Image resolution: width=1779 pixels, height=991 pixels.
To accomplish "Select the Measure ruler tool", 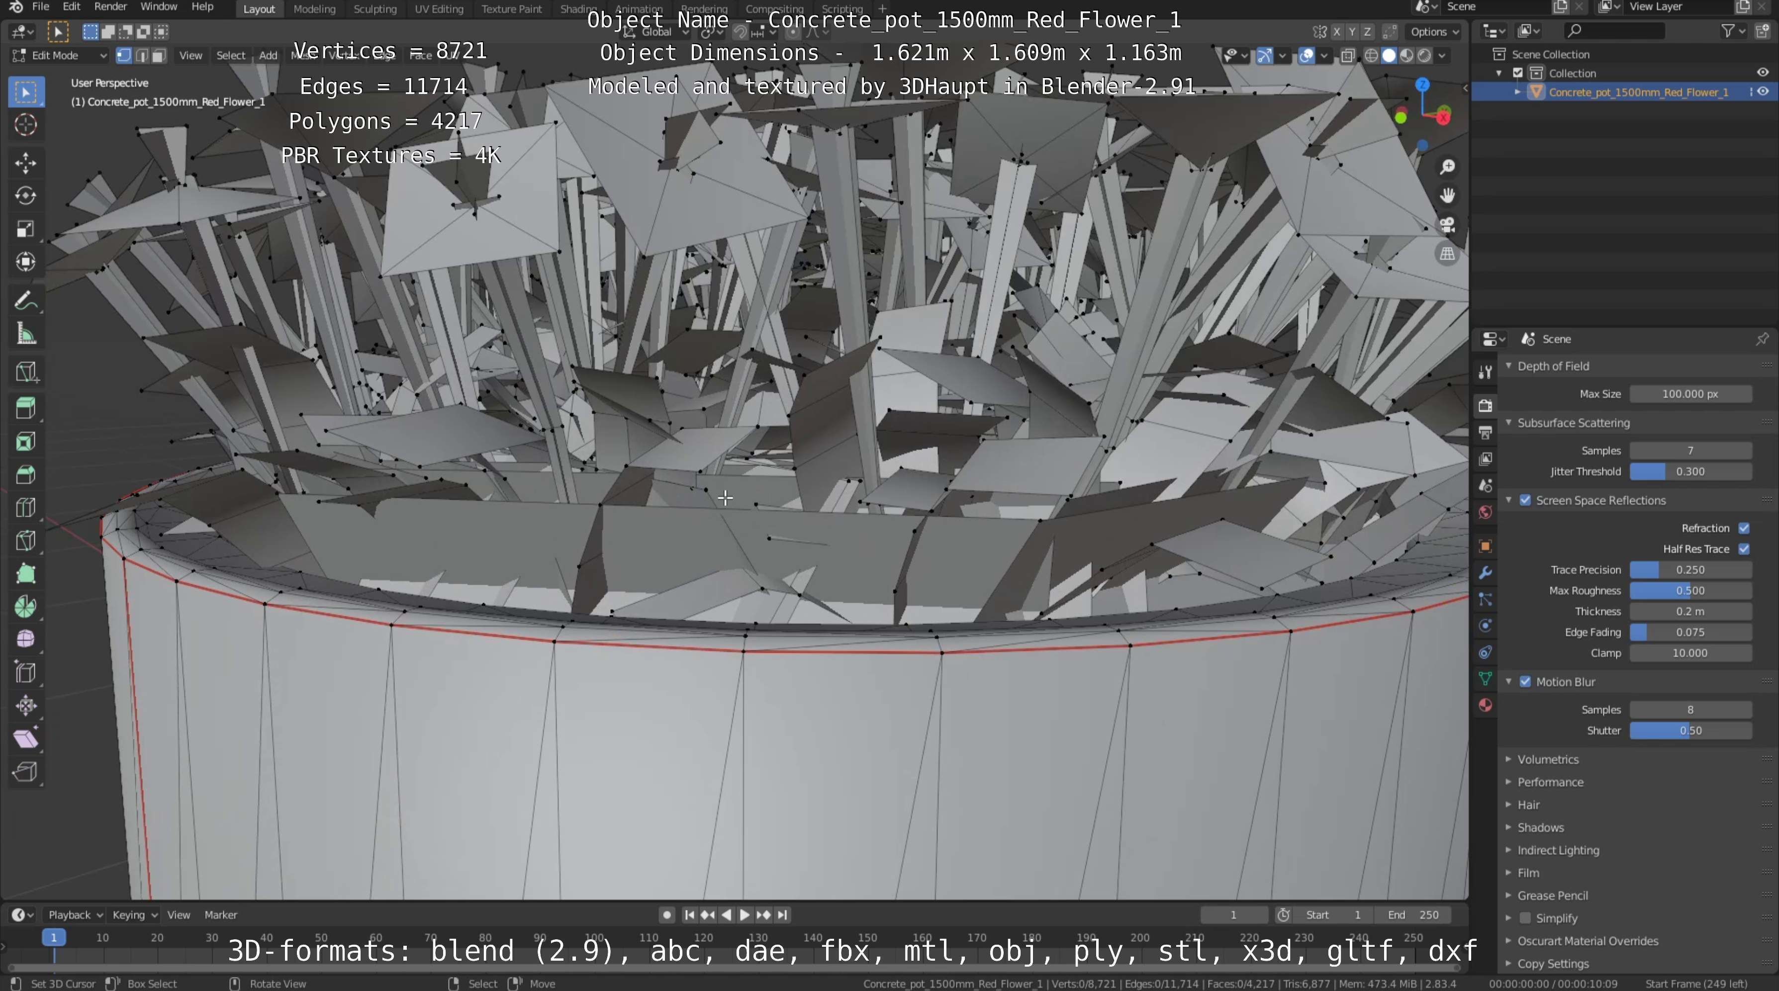I will pos(26,334).
